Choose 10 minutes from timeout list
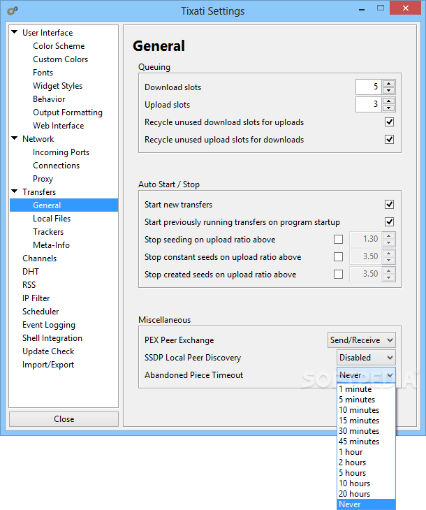Image resolution: width=426 pixels, height=510 pixels. [x=367, y=410]
